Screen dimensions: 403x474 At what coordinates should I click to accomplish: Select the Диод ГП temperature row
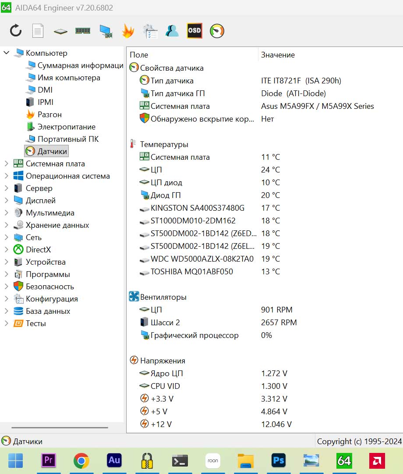click(x=265, y=195)
